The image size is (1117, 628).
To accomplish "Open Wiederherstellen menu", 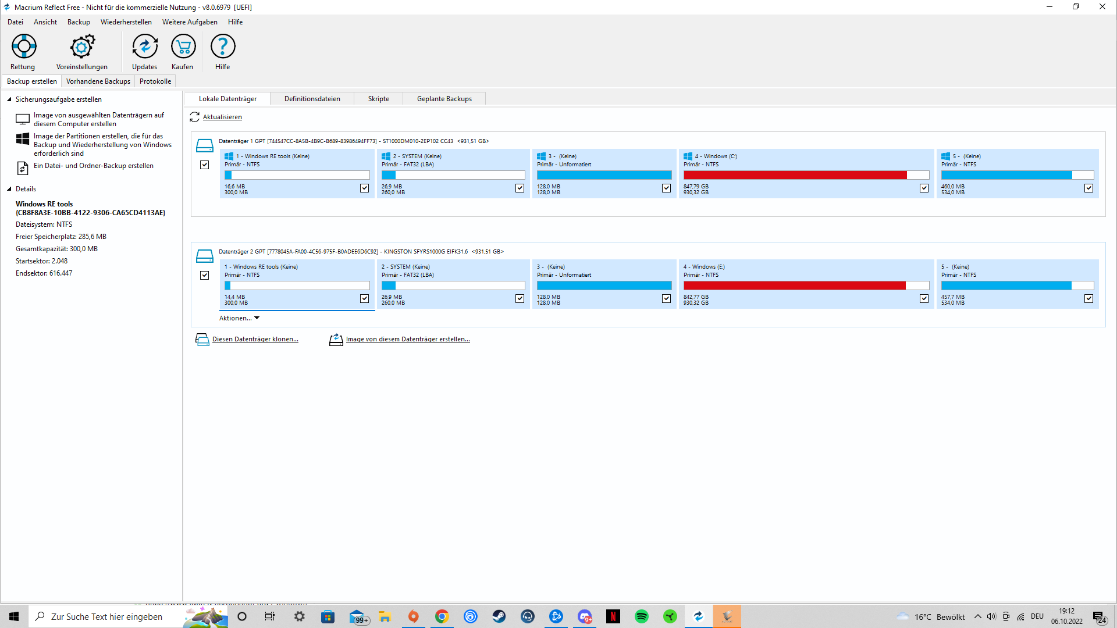I will coord(126,22).
